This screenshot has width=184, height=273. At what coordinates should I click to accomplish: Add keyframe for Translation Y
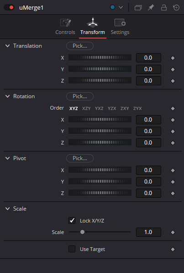pyautogui.click(x=173, y=69)
